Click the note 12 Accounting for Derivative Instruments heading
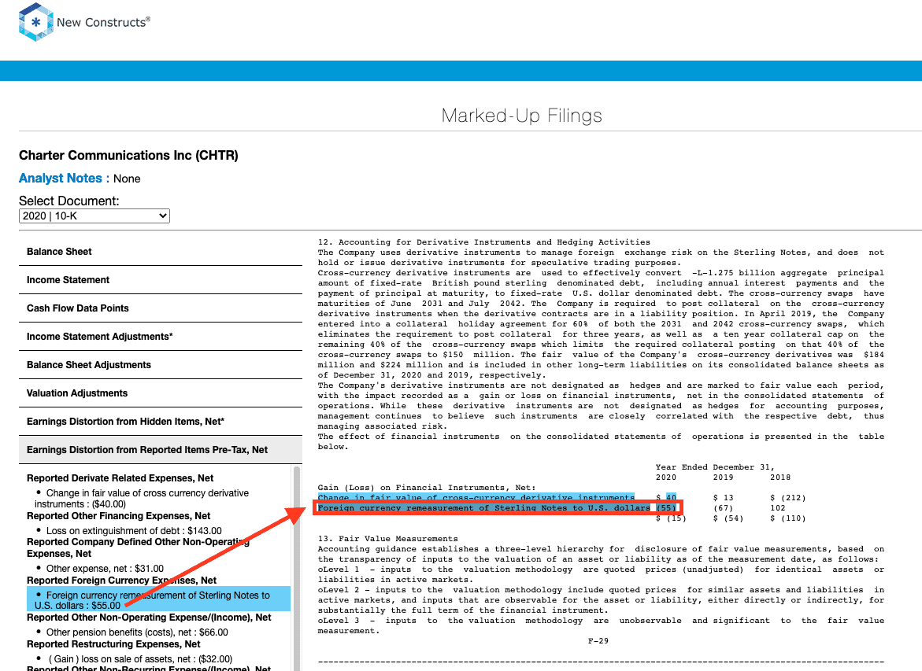Viewport: 922px width, 671px height. tap(484, 242)
